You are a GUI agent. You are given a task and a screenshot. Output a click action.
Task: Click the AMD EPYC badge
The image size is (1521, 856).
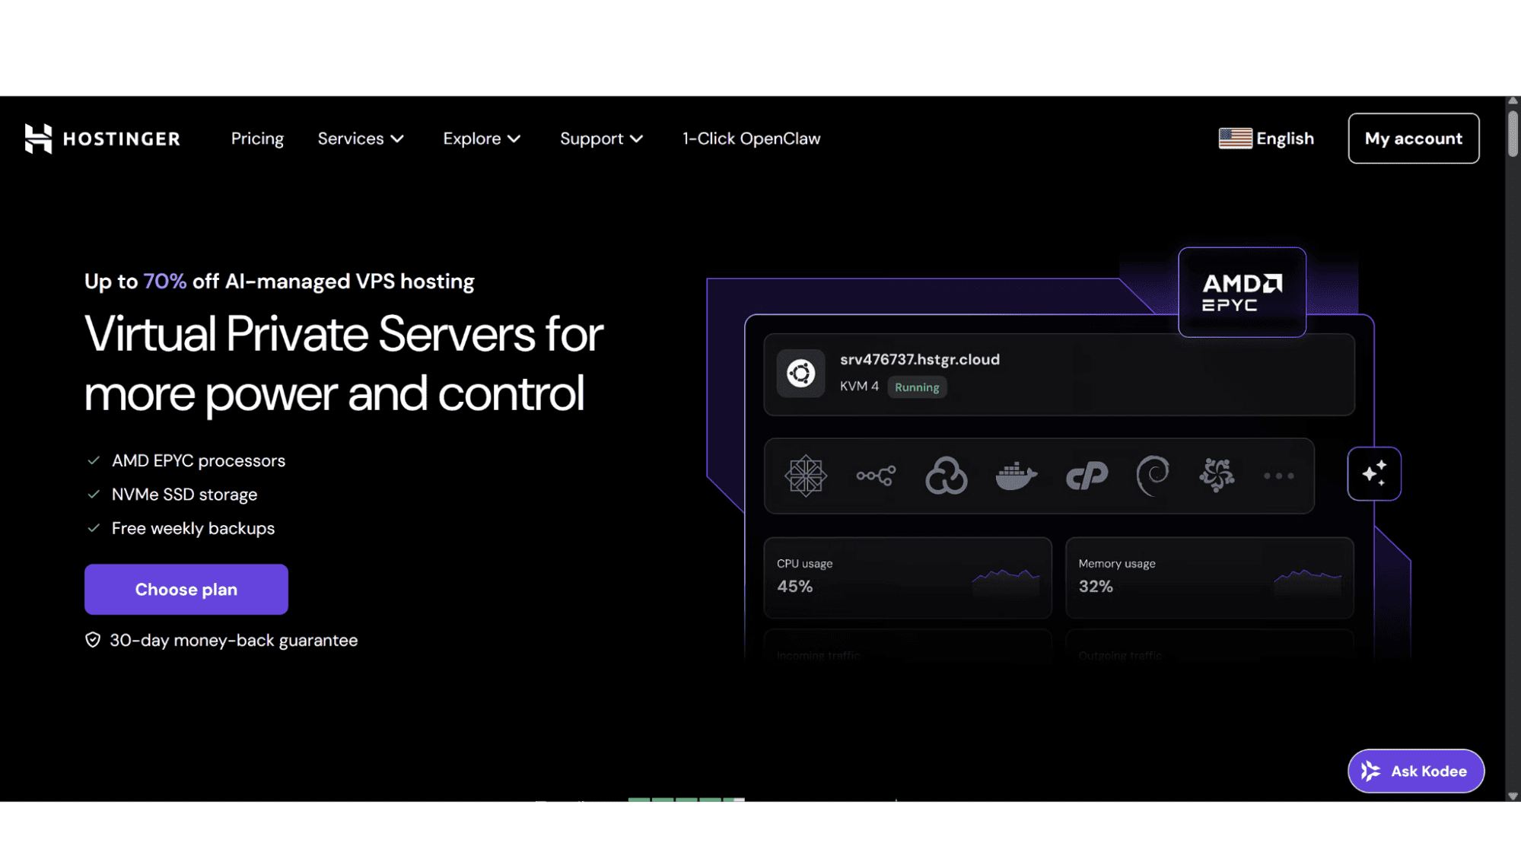pos(1242,292)
